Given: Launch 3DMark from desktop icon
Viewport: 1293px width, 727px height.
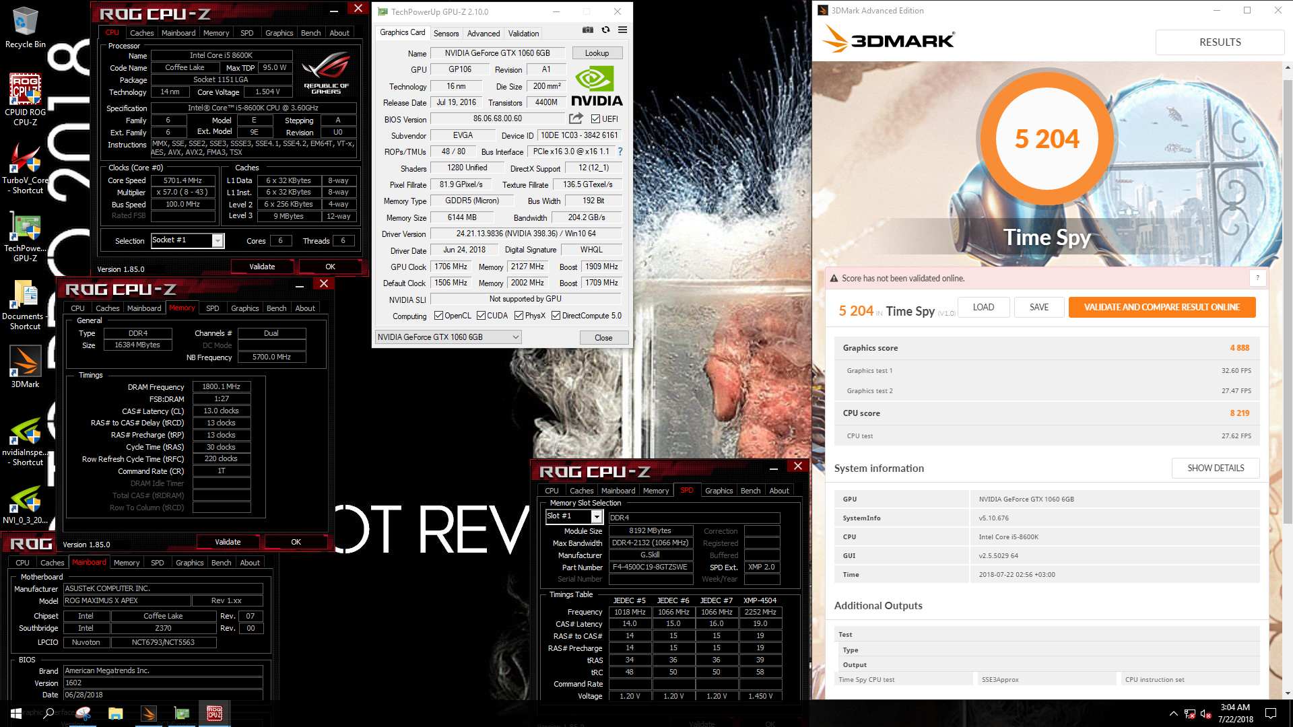Looking at the screenshot, I should click(25, 367).
